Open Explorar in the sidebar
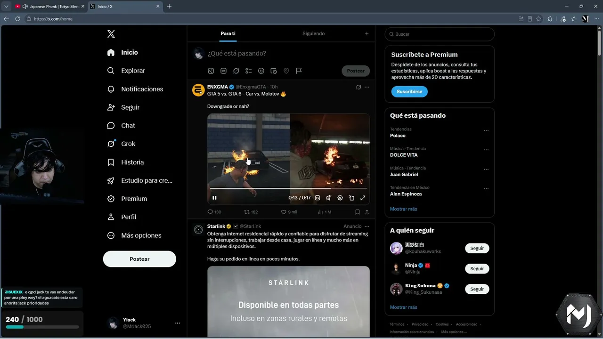 click(x=126, y=71)
